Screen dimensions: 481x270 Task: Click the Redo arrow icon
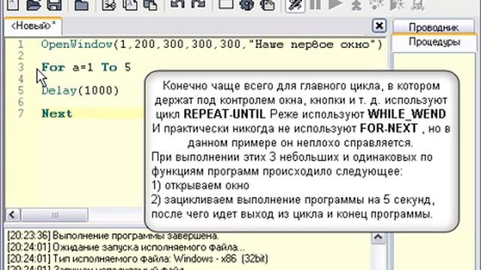[x=198, y=4]
